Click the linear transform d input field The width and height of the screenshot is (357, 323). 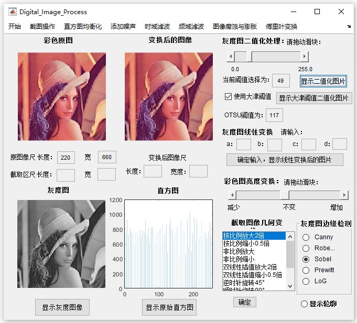[x=340, y=144]
